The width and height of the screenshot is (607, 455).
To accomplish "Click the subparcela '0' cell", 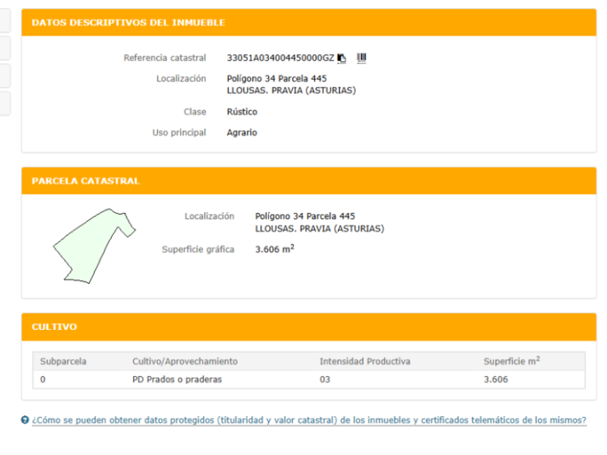I will point(43,380).
